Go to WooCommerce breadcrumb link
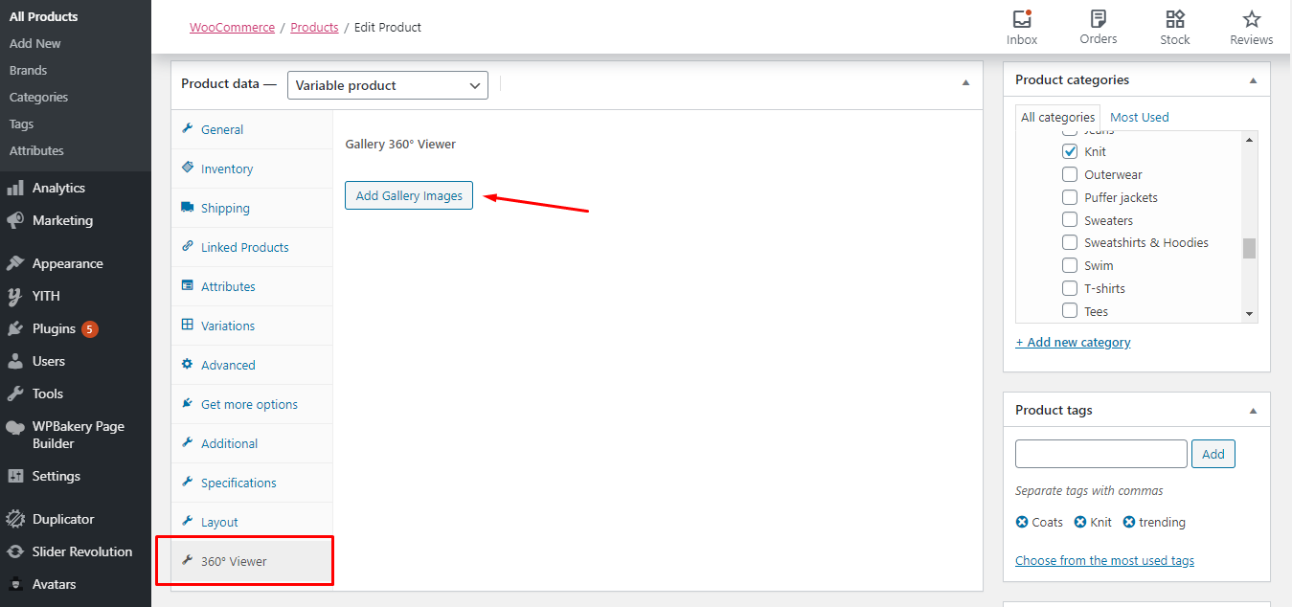This screenshot has width=1292, height=607. click(x=232, y=27)
